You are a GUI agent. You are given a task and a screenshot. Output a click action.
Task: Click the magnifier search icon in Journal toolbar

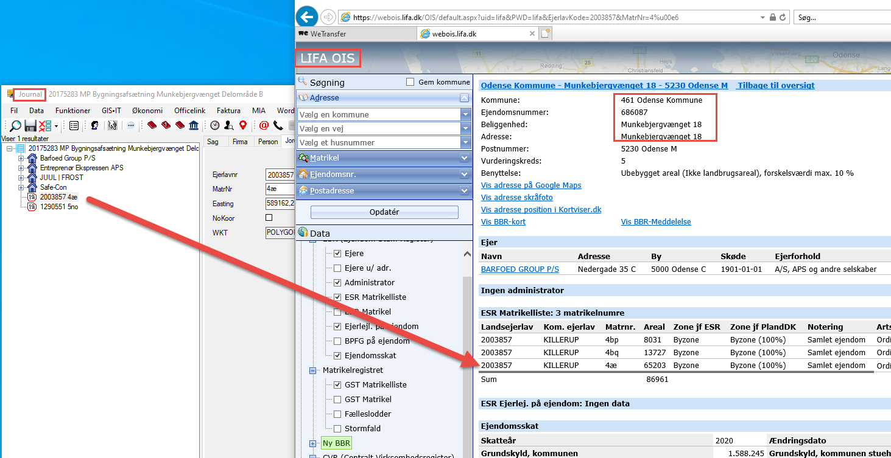click(15, 125)
